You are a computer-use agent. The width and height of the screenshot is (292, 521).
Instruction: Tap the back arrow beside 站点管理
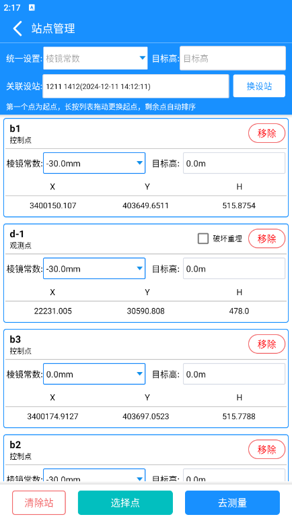17,28
